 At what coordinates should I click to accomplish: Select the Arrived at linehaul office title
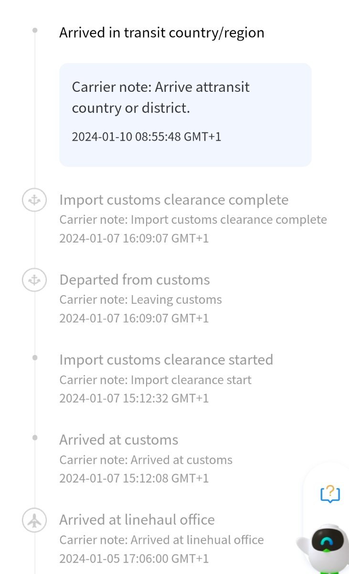[137, 520]
